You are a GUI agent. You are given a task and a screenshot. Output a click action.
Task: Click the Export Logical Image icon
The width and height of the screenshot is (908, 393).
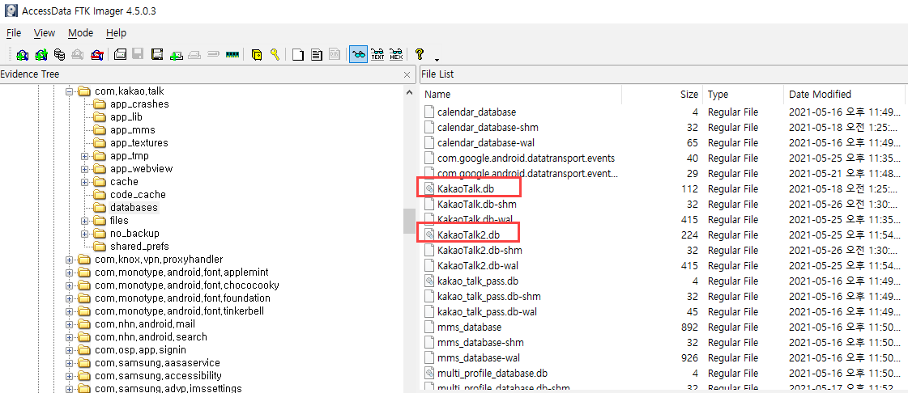(157, 55)
